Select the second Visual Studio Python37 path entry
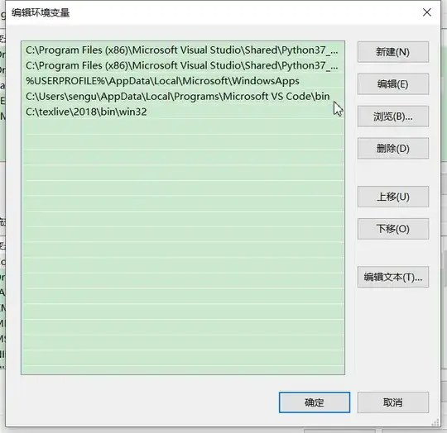The image size is (447, 433). [x=183, y=66]
